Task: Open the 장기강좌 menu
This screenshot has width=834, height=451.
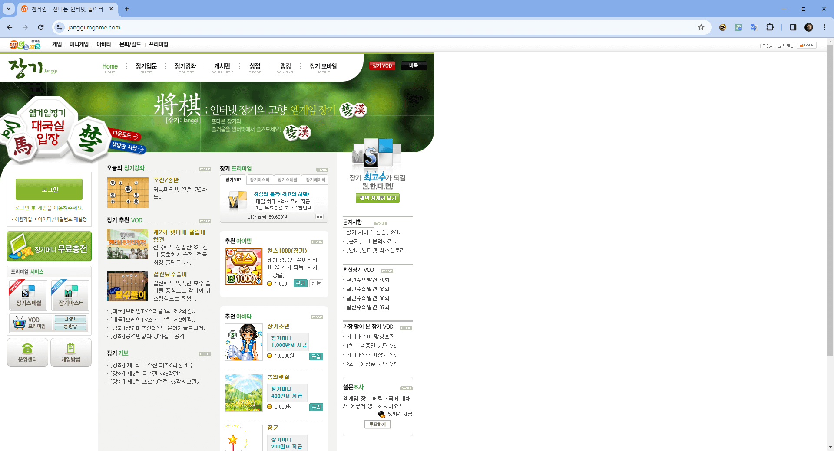Action: [185, 68]
